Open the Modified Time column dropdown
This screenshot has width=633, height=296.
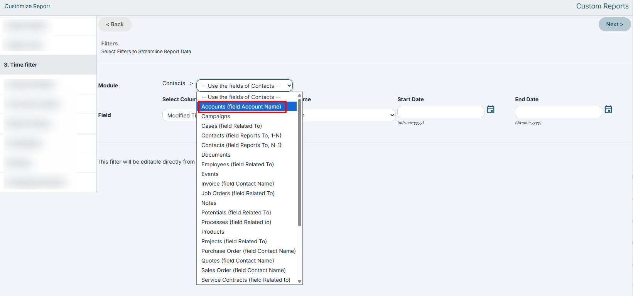(x=180, y=115)
